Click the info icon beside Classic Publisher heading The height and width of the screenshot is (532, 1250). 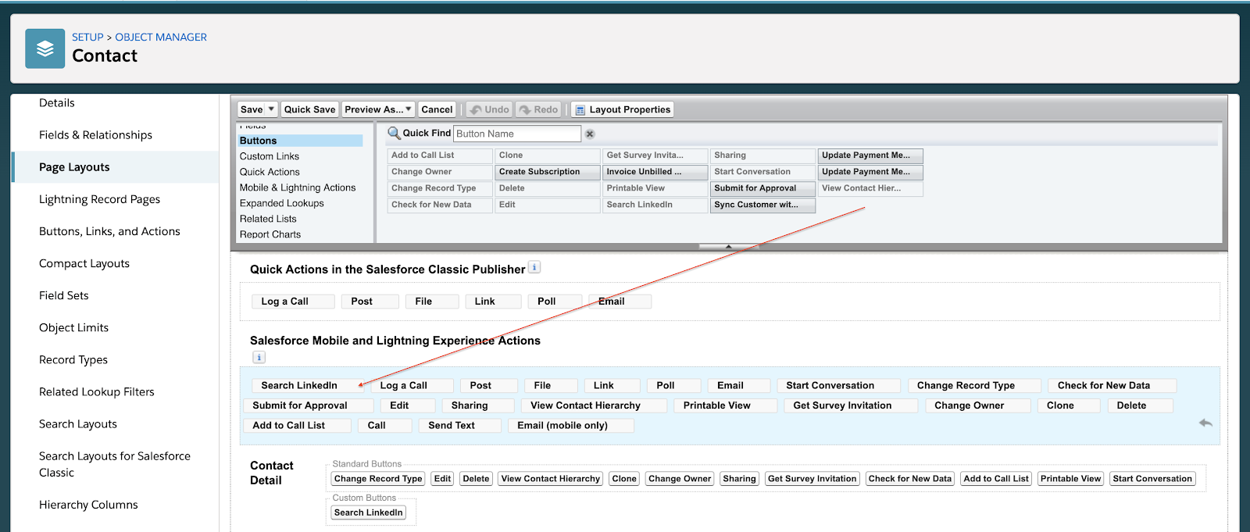(534, 267)
